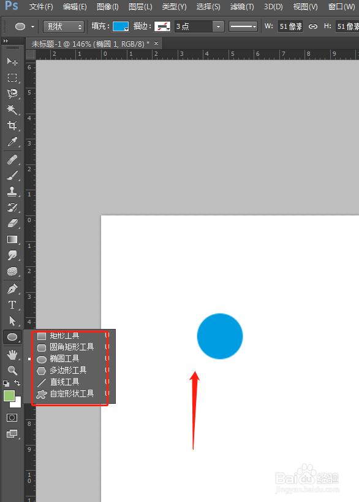Change the screen mode

tap(12, 434)
